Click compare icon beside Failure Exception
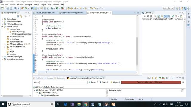This screenshot has height=107, width=191. (182, 90)
